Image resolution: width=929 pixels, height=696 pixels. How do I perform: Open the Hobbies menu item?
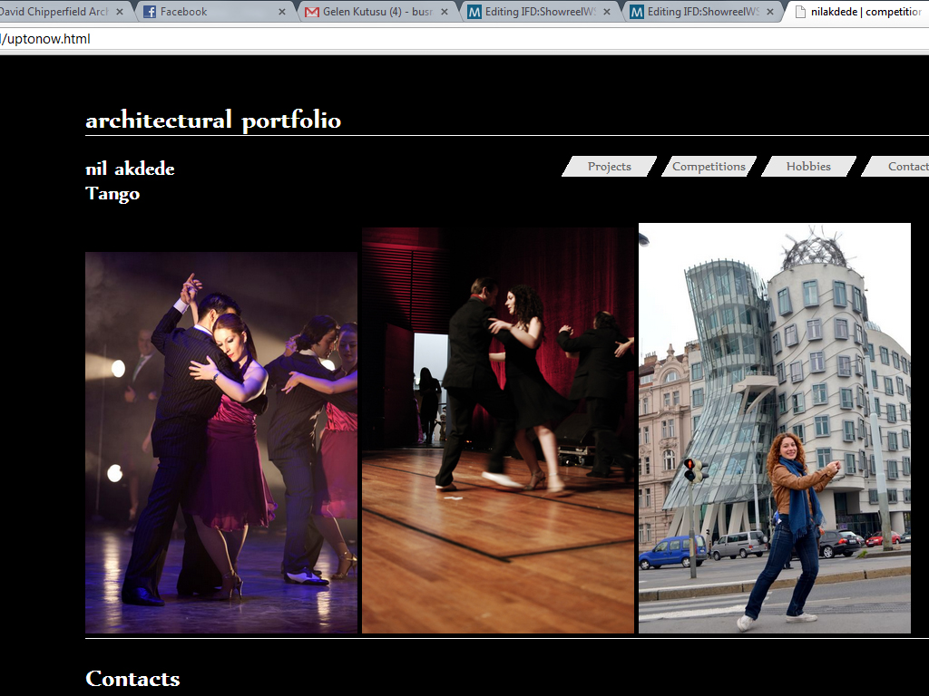[x=808, y=167]
